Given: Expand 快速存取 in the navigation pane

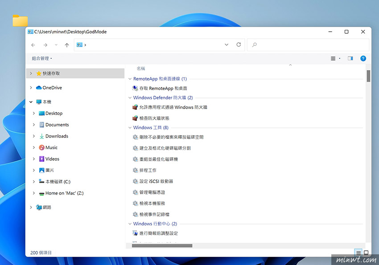Looking at the screenshot, I should (x=31, y=73).
